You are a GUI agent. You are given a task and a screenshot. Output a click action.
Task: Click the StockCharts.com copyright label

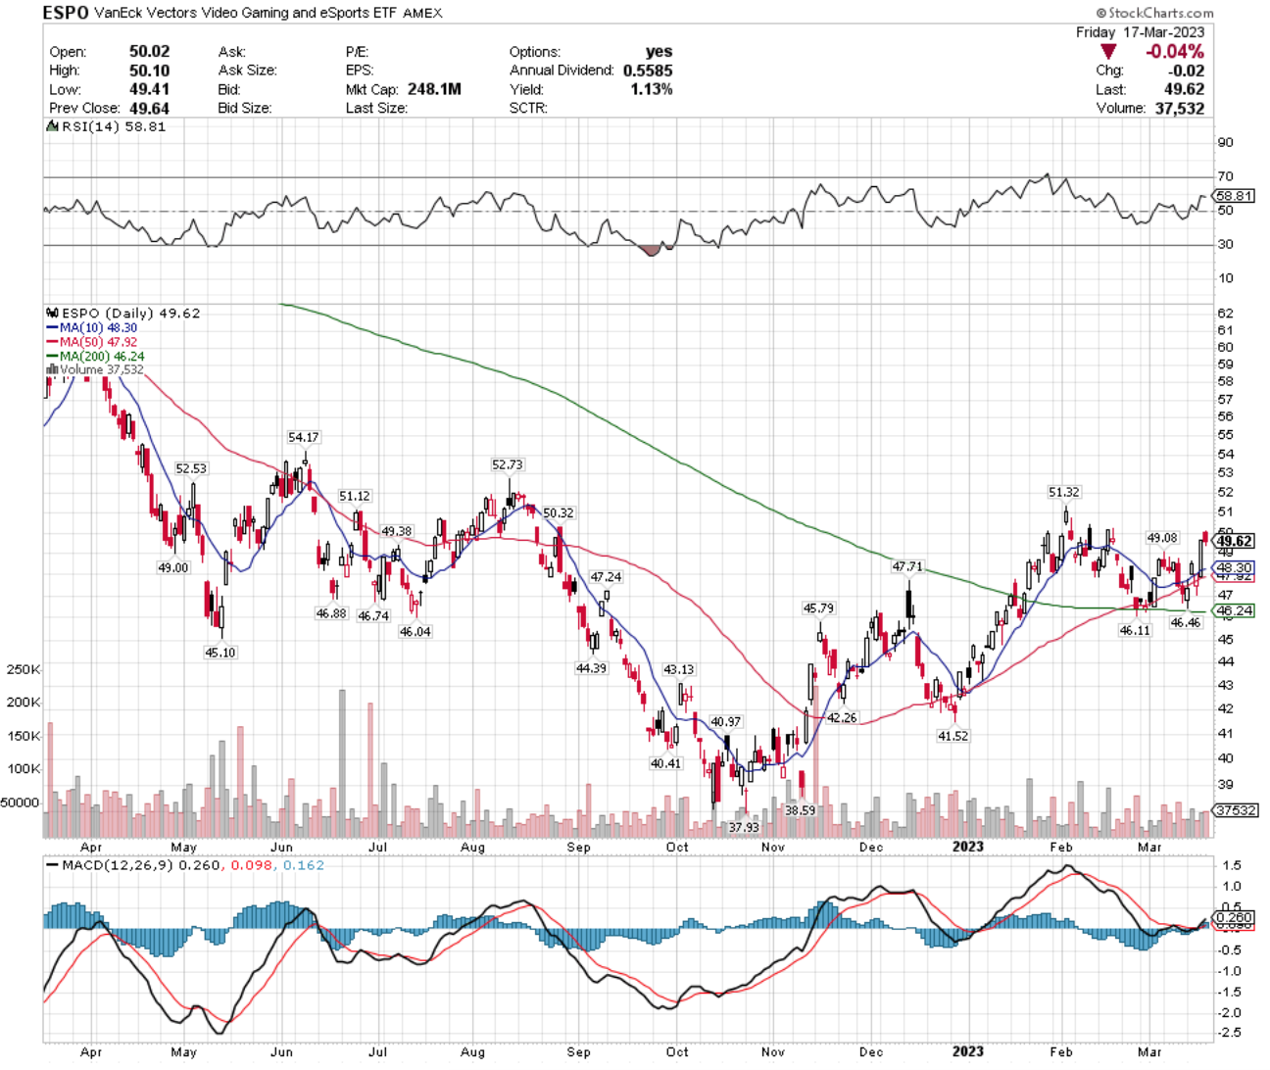pos(1154,13)
